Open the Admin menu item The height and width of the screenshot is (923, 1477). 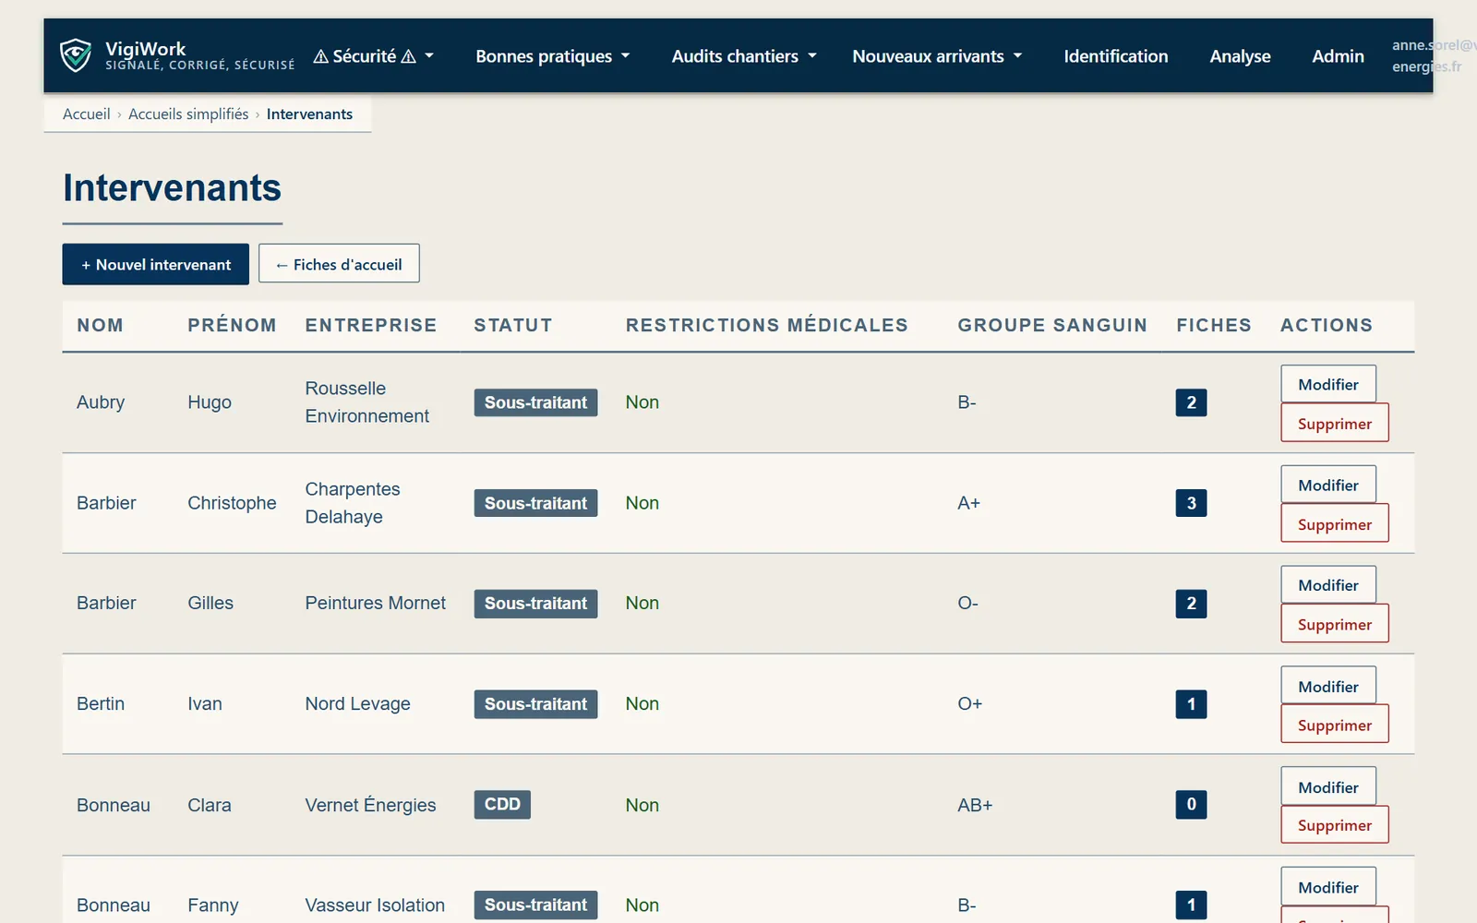point(1338,56)
